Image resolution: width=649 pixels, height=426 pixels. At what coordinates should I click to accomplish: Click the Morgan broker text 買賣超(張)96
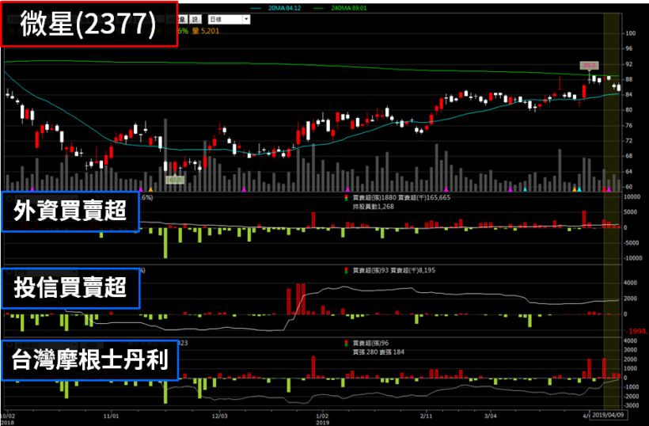pos(371,343)
